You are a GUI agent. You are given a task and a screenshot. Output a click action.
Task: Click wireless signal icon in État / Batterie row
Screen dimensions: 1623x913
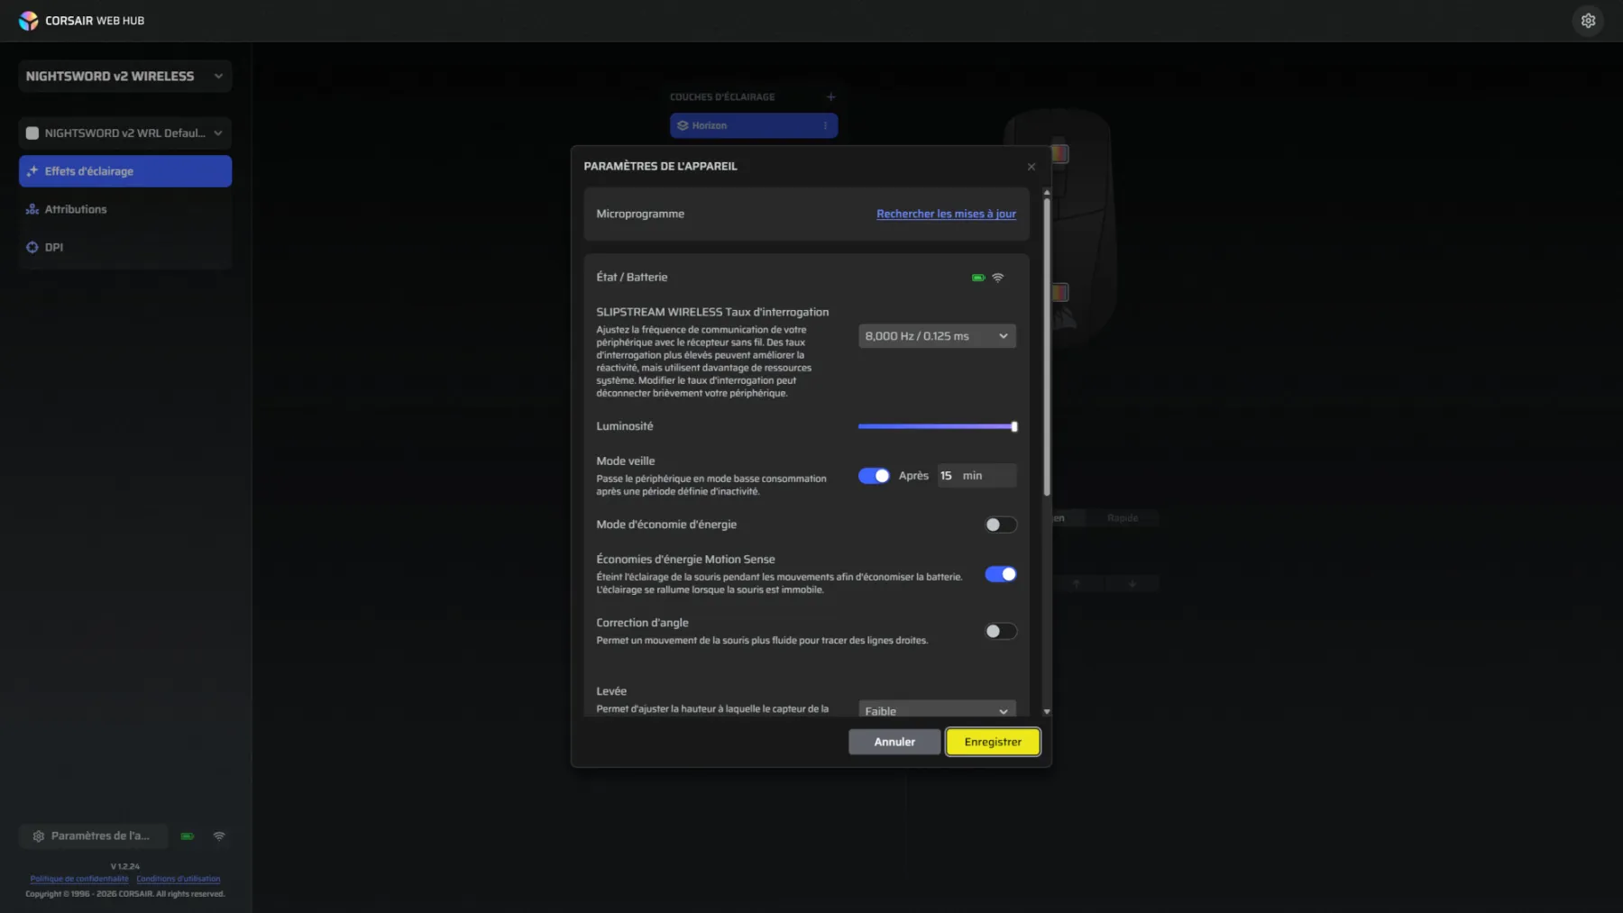997,278
